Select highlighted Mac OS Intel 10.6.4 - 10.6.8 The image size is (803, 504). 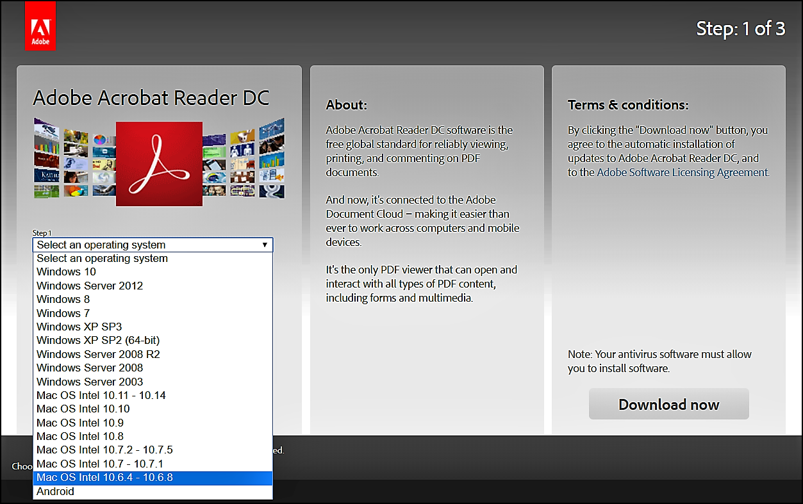(x=153, y=478)
